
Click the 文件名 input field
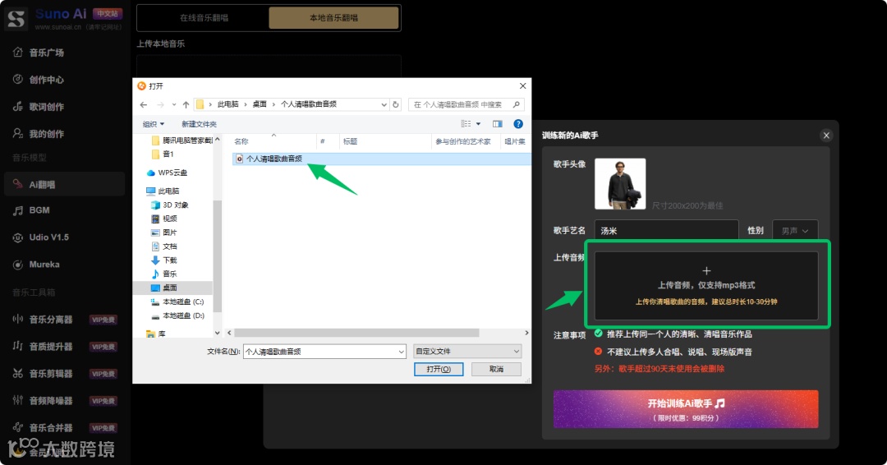click(320, 352)
